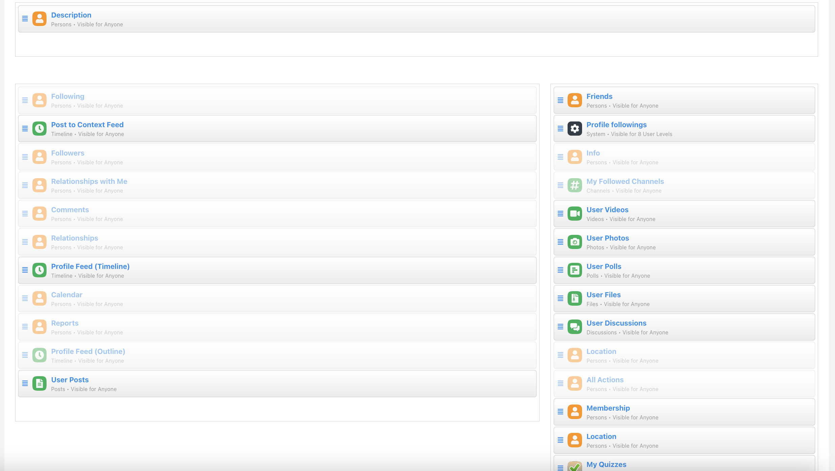Click drag handle beside Description block
Image resolution: width=835 pixels, height=471 pixels.
click(x=25, y=19)
